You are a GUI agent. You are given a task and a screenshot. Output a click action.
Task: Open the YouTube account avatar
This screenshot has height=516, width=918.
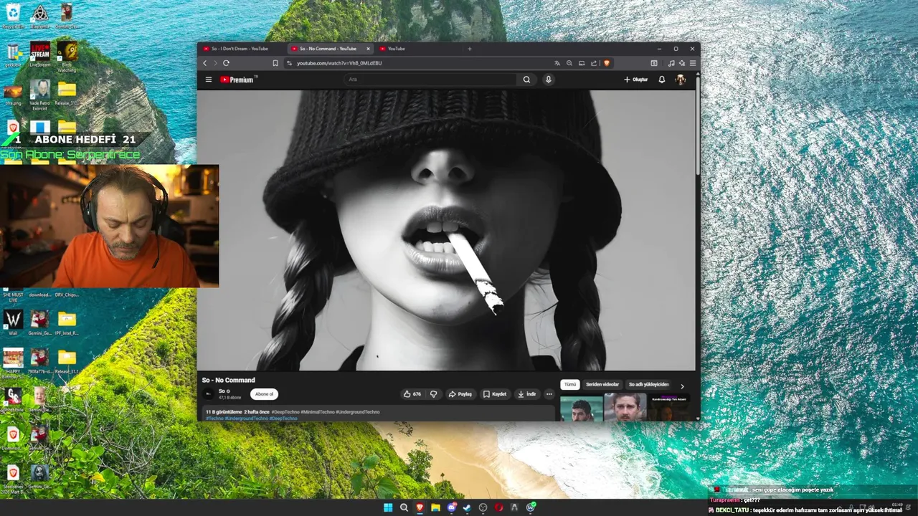click(681, 80)
